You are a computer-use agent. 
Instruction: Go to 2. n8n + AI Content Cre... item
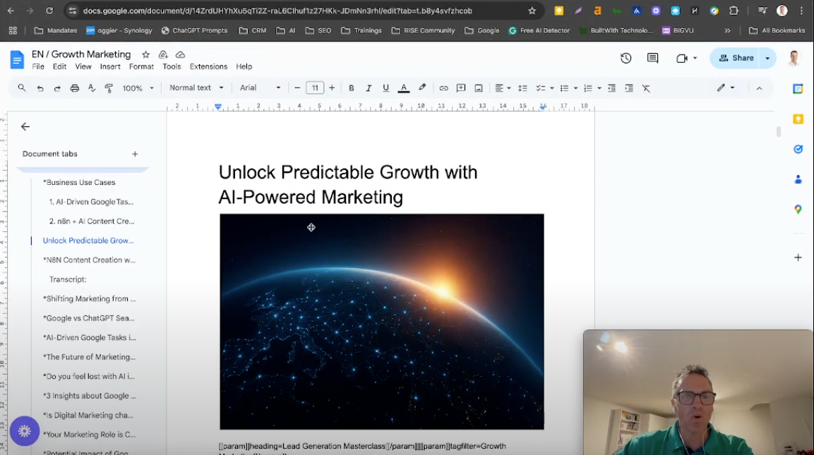(x=92, y=221)
